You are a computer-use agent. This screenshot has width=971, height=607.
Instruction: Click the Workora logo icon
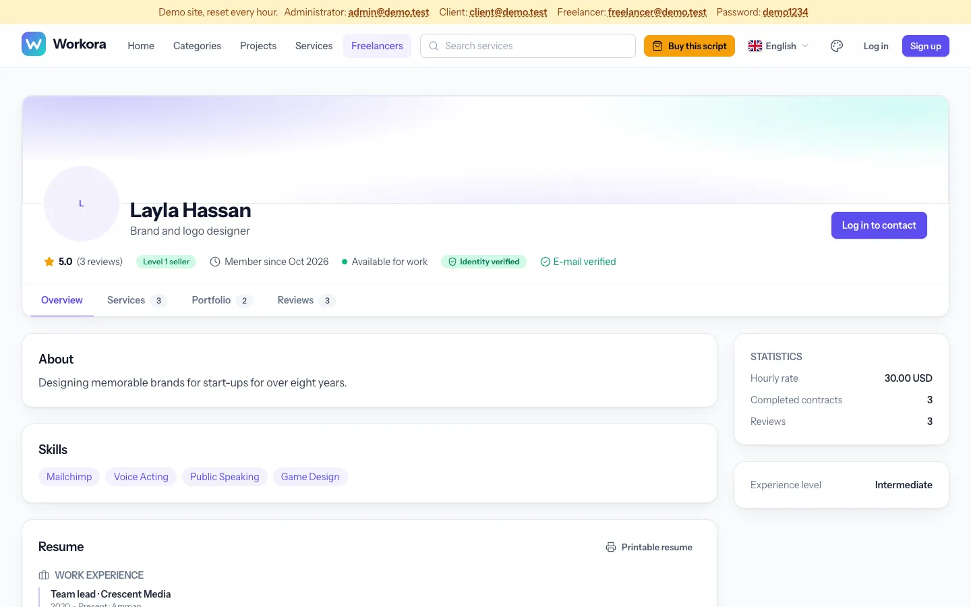pos(34,44)
